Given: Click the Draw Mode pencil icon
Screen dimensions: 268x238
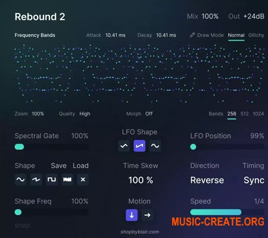Looking at the screenshot, I should [x=192, y=35].
